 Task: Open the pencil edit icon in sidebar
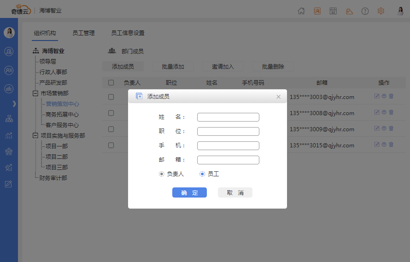[9, 184]
